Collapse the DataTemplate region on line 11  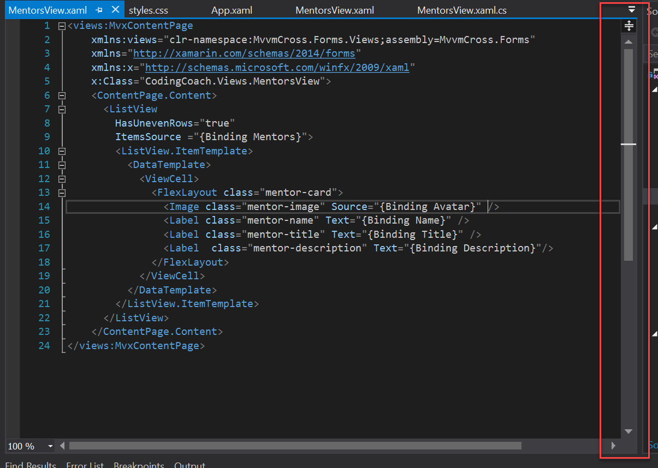pyautogui.click(x=62, y=165)
